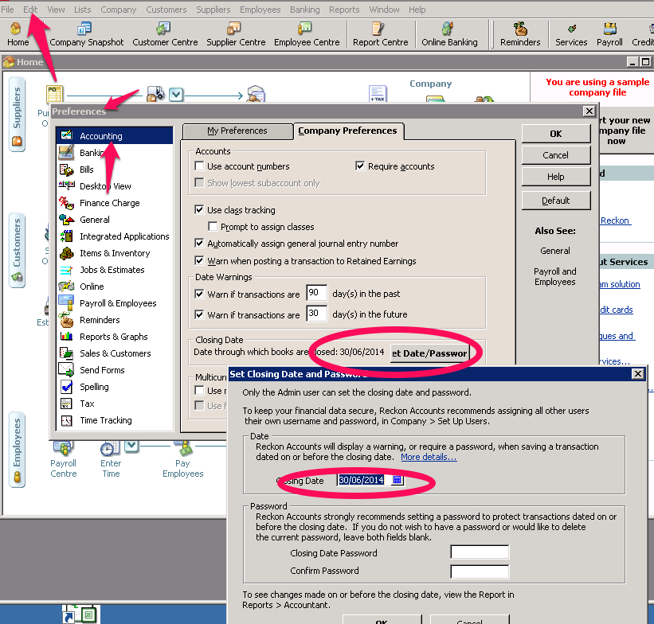Open the Company menu

tap(119, 10)
